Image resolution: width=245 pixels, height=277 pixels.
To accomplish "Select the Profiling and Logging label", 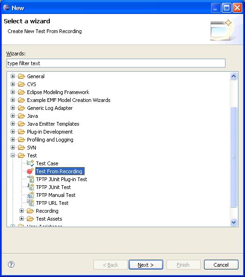I will 50,140.
